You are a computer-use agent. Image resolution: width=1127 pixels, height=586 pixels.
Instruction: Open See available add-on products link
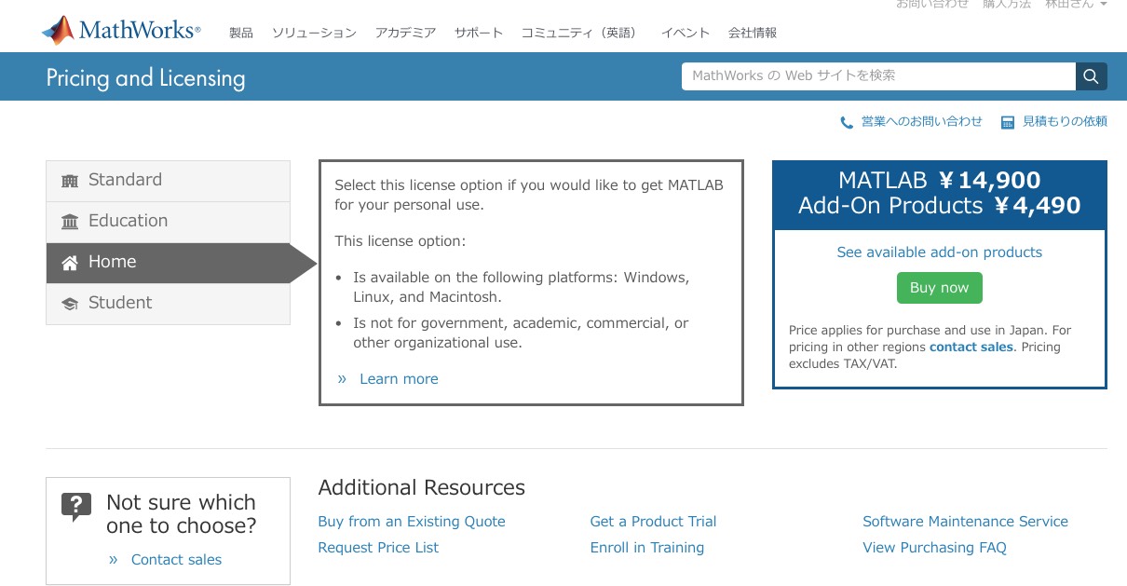pos(940,252)
